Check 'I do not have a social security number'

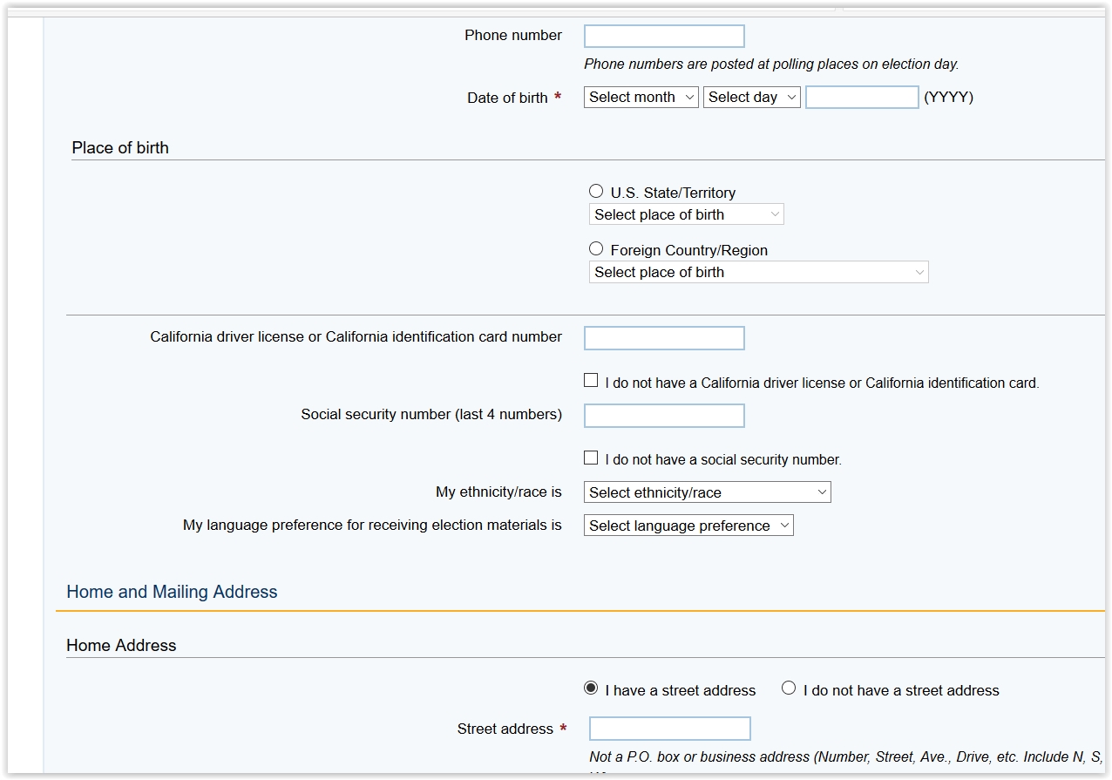click(x=591, y=457)
